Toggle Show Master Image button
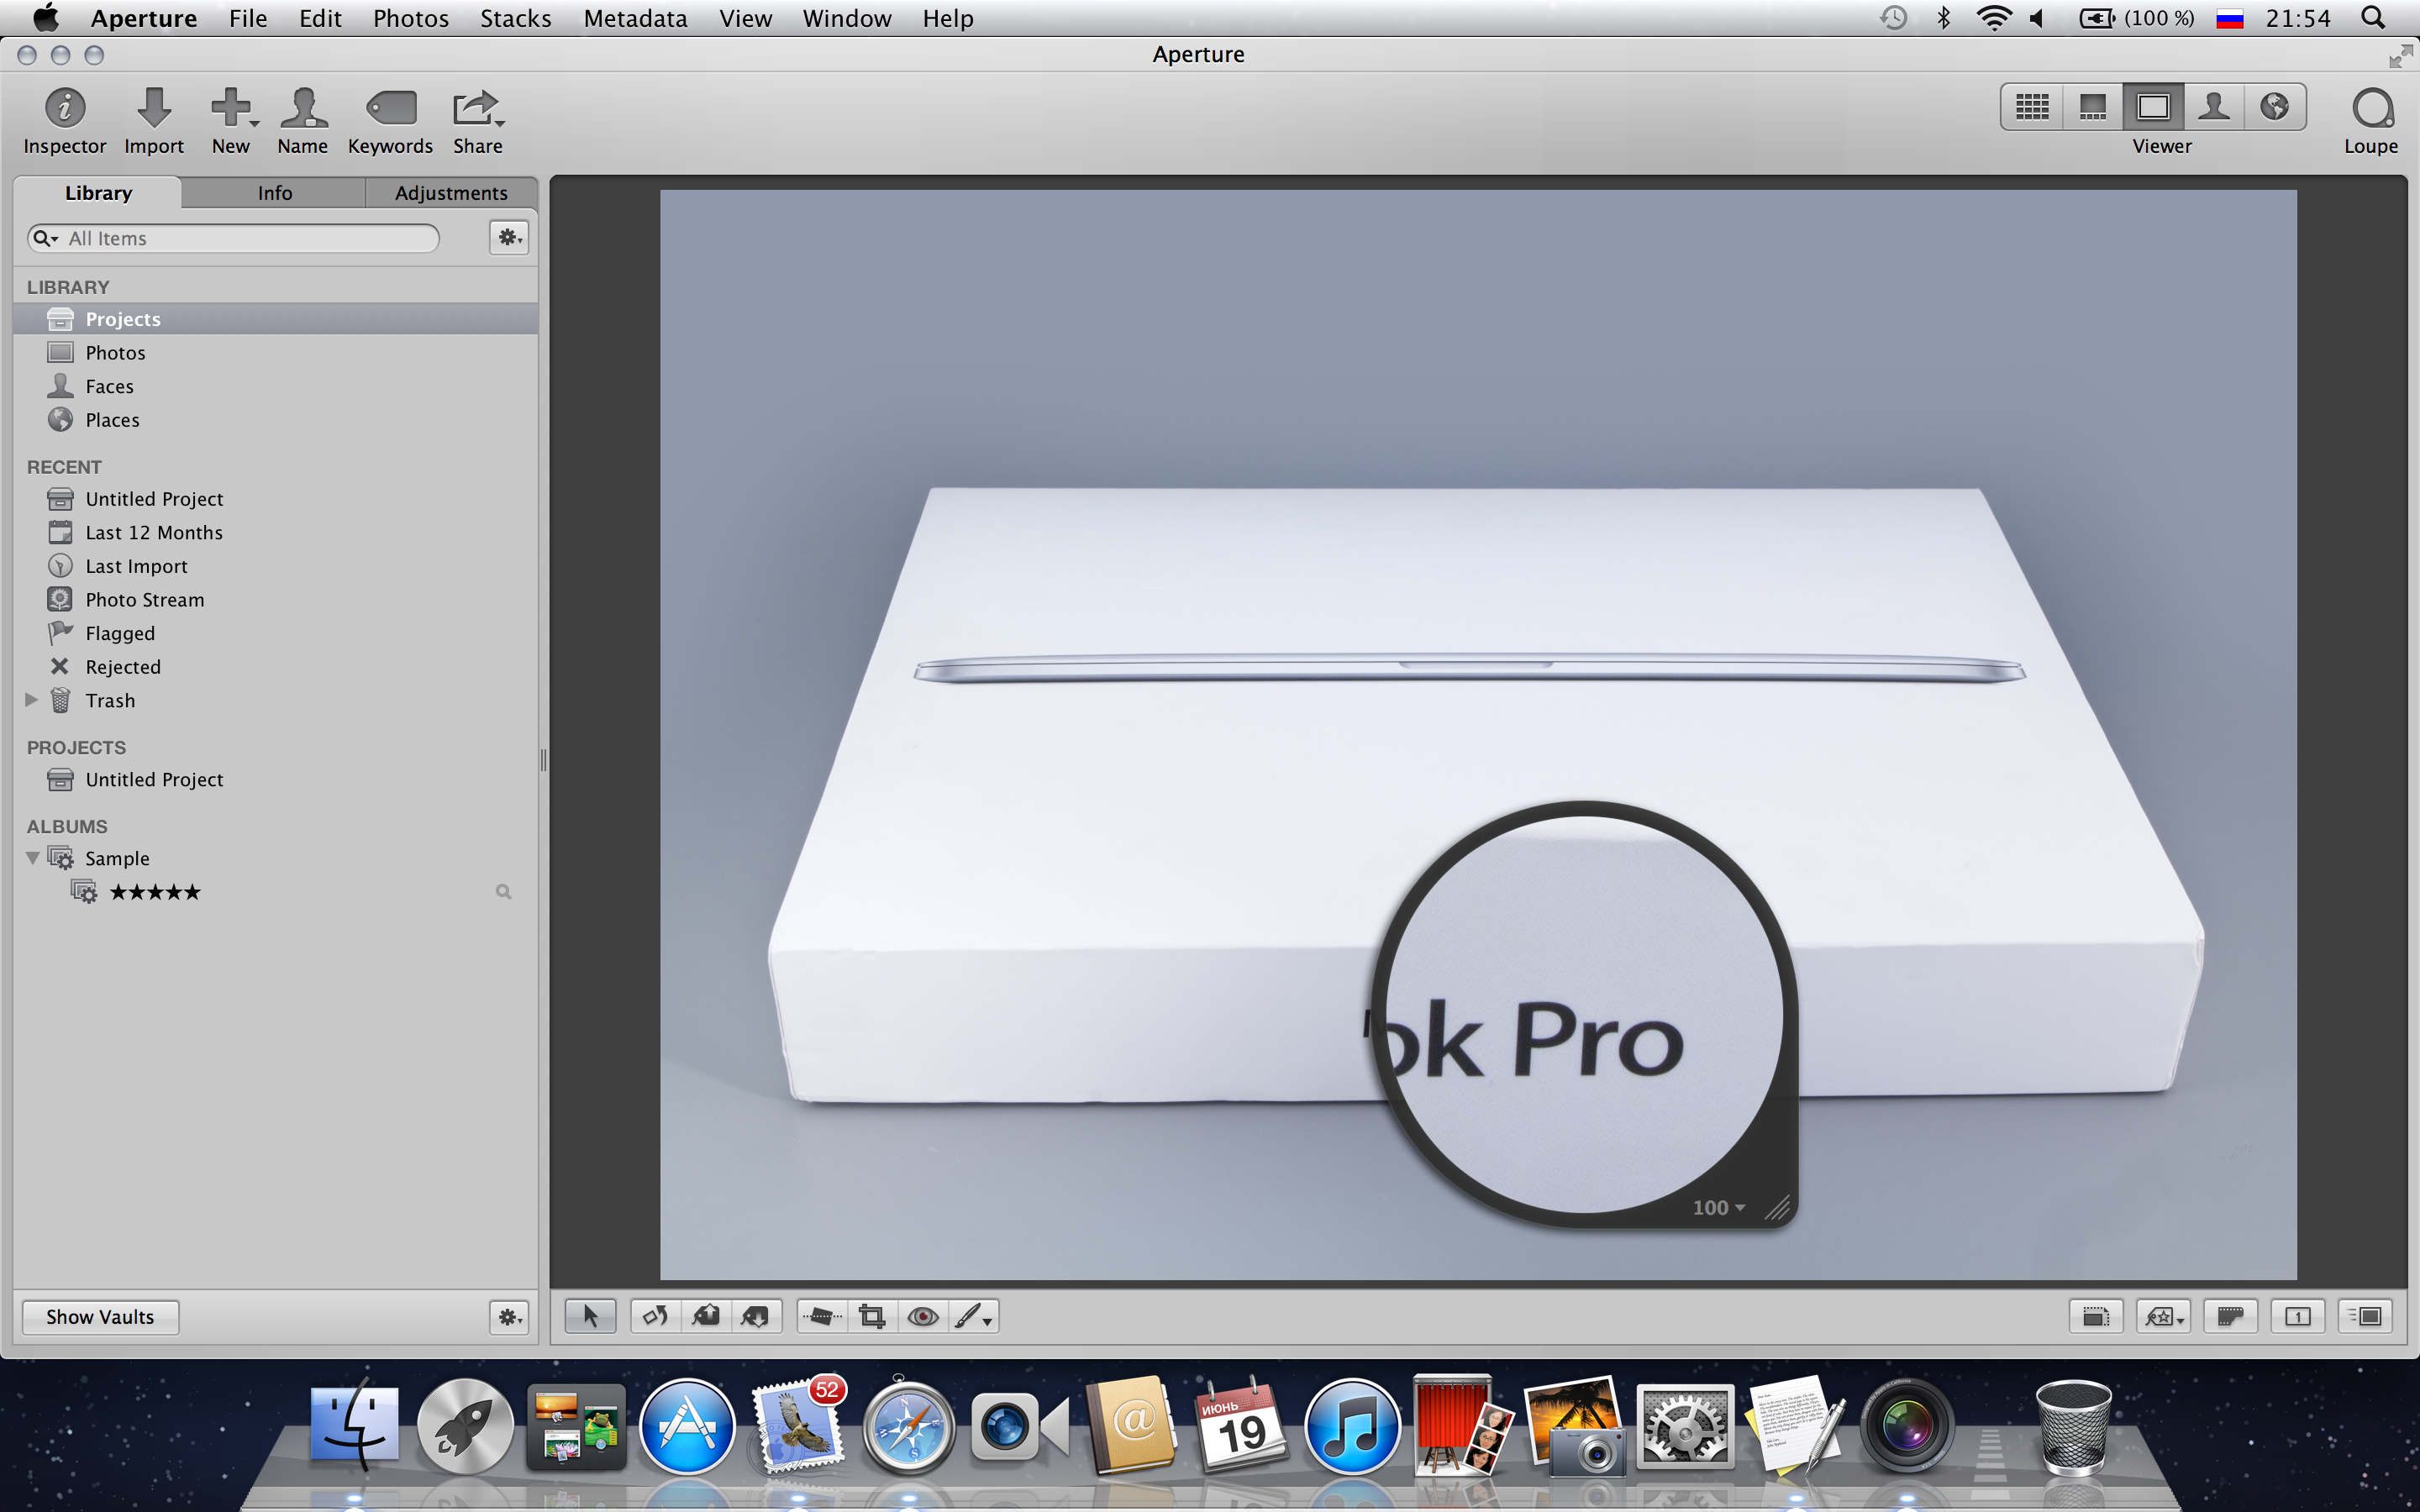The width and height of the screenshot is (2420, 1512). (2095, 1316)
